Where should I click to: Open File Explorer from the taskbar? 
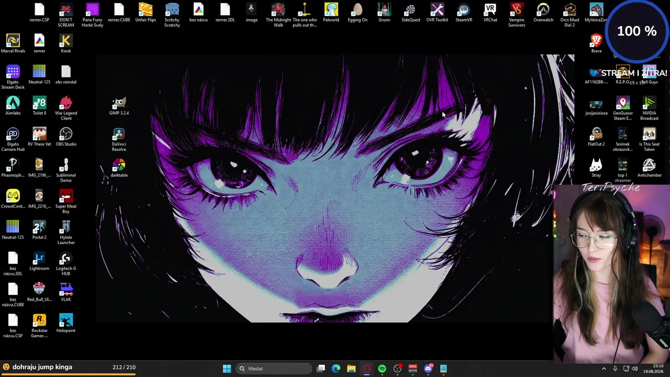coord(351,369)
